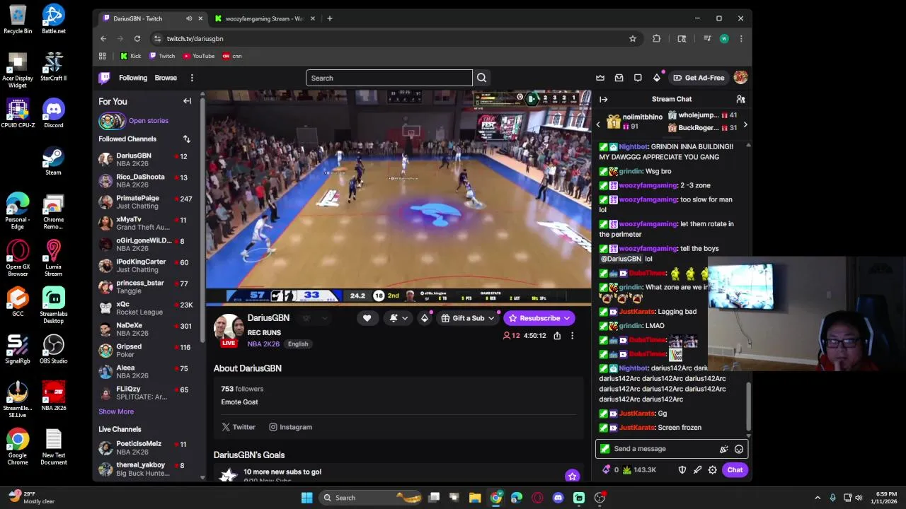Open the channel points balance 143.3K

[639, 470]
